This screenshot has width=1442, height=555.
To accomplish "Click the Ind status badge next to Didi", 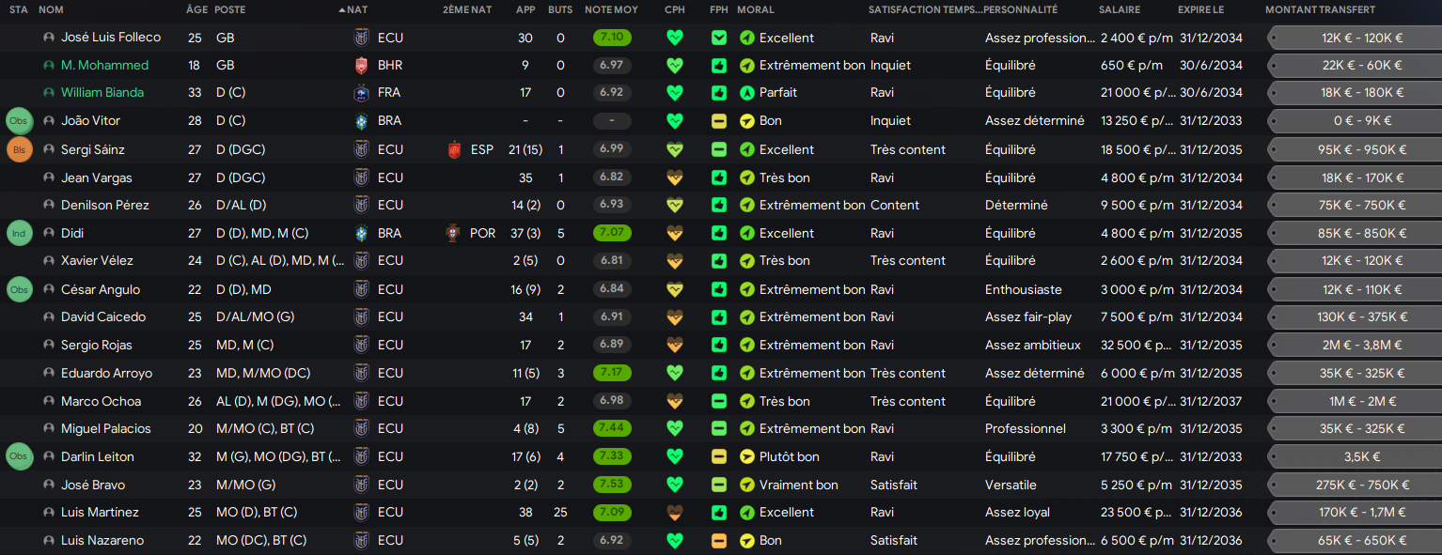I will (x=20, y=233).
